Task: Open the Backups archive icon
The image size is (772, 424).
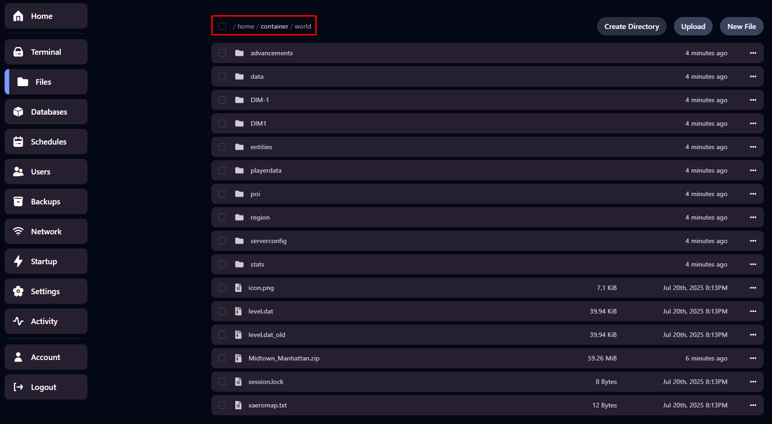Action: (18, 202)
